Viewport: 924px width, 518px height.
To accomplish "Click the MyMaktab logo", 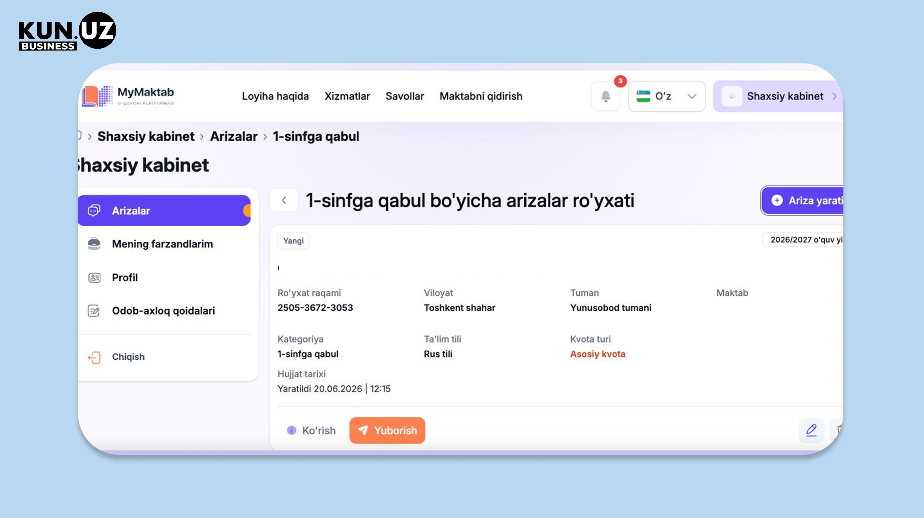I will (128, 96).
